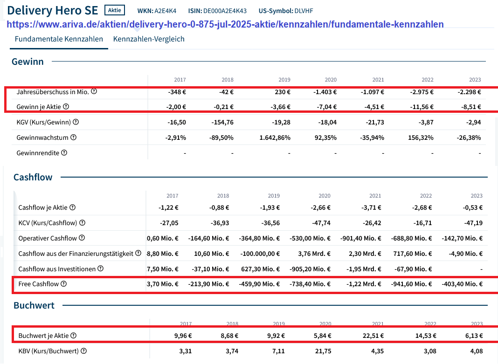Select the Fundamentale Kennzahlen tab
The image size is (498, 364).
(58, 40)
